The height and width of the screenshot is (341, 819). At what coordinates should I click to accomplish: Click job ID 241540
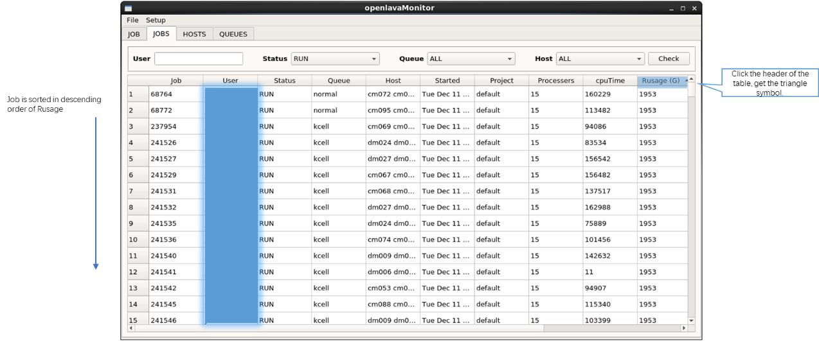point(176,256)
